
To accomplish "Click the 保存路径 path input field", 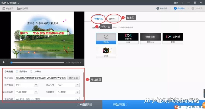I will coord(40,78).
